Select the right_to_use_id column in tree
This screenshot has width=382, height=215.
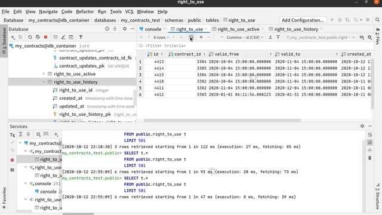[76, 90]
